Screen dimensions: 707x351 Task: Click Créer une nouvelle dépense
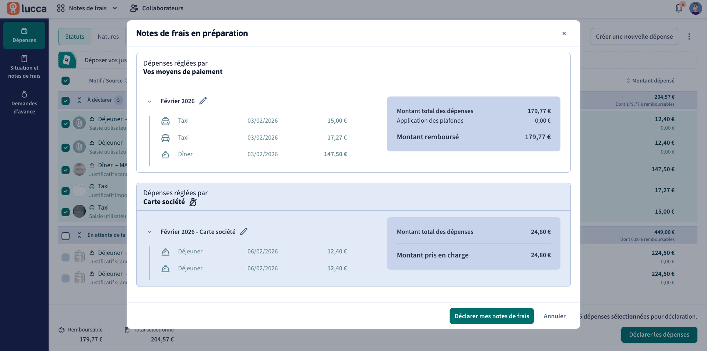[634, 36]
